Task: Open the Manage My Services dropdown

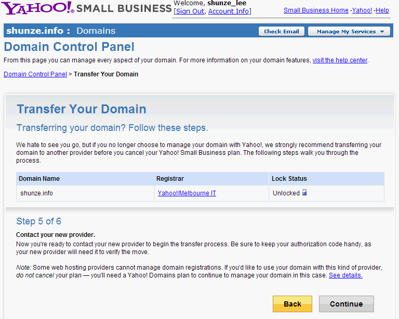Action: pos(349,31)
